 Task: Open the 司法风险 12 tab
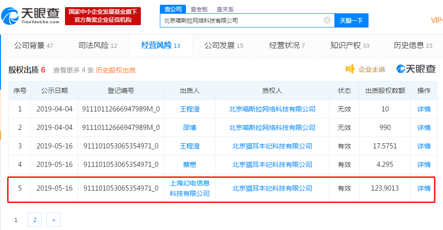[98, 46]
